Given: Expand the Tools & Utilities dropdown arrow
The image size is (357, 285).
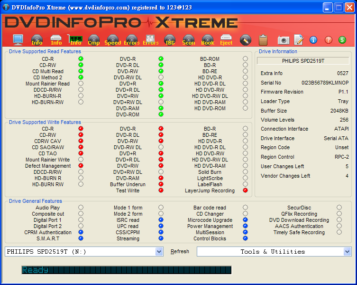Looking at the screenshot, I should [347, 251].
